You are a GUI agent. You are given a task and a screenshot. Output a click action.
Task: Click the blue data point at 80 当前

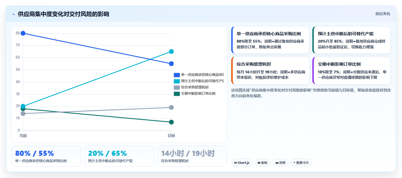tap(23, 33)
